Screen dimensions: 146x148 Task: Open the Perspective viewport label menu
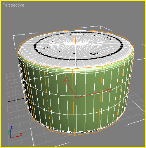[x=13, y=5]
